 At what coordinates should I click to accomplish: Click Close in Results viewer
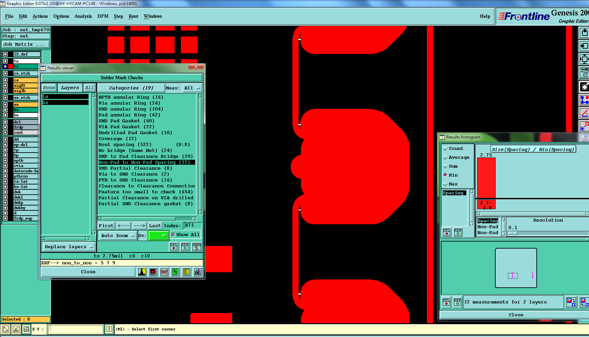[x=88, y=272]
